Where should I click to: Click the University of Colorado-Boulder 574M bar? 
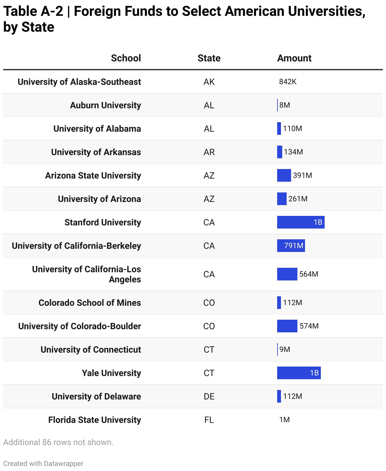click(287, 326)
